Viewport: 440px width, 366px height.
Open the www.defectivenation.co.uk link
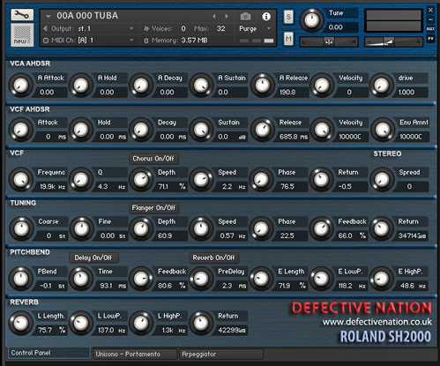377,322
